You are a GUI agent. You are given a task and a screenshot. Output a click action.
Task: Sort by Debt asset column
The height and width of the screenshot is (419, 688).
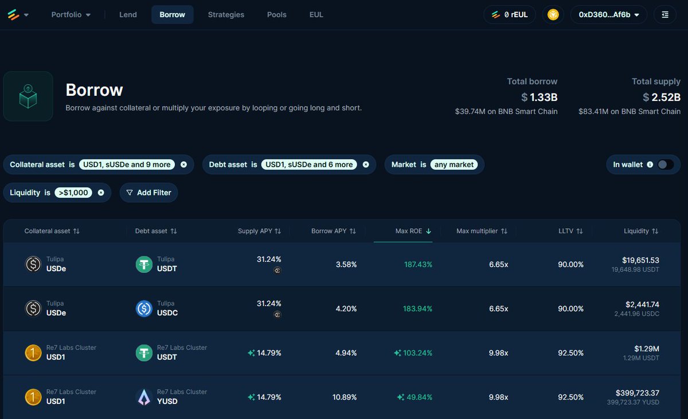tap(156, 231)
